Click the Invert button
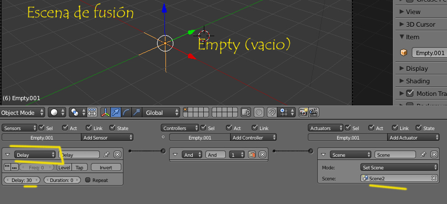This screenshot has width=447, height=204. click(106, 167)
